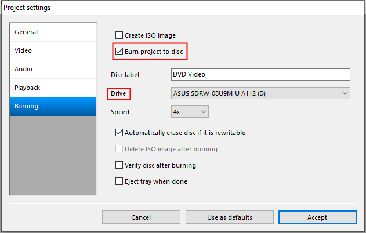Viewport: 366px width, 233px height.
Task: Toggle Automatically erase disc if rewritable
Action: pos(119,133)
